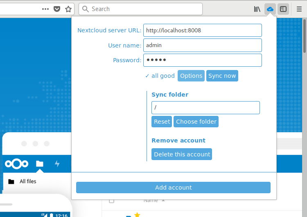The image size is (307, 217).
Task: Open the Activity lightning bolt icon
Action: coord(57,163)
